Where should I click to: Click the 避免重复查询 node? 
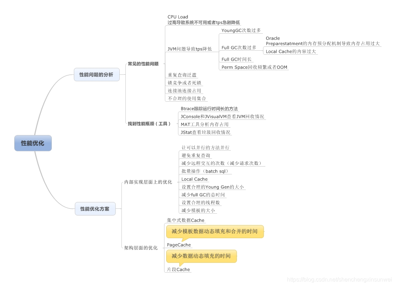(x=196, y=155)
